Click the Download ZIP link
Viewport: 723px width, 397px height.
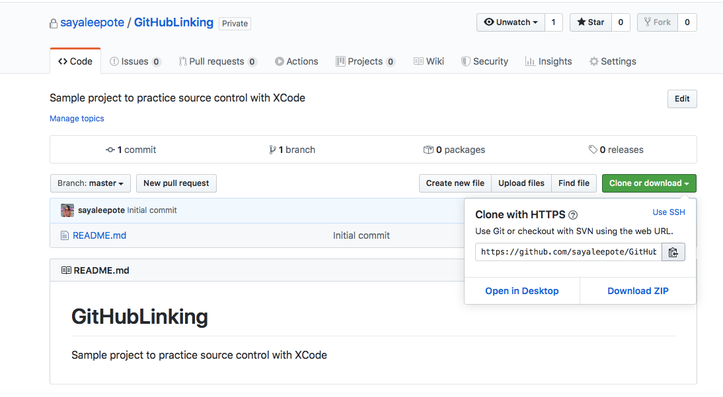(638, 291)
